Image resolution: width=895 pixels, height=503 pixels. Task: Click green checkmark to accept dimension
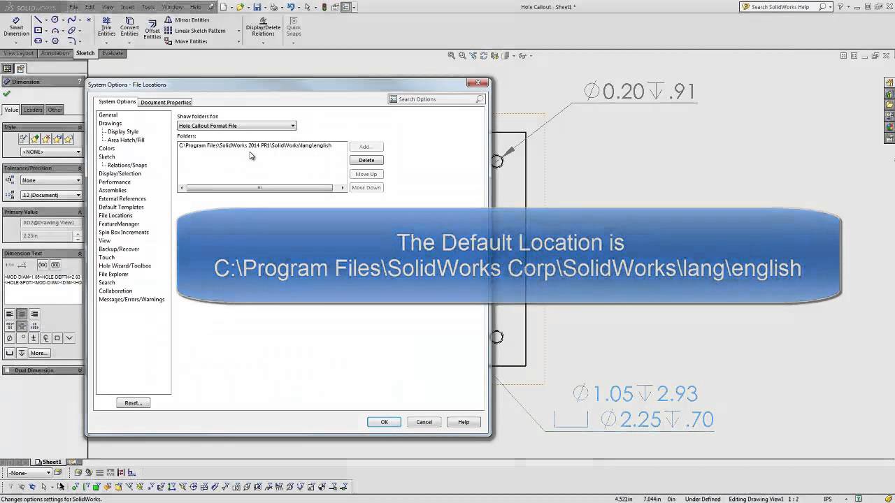pyautogui.click(x=7, y=94)
